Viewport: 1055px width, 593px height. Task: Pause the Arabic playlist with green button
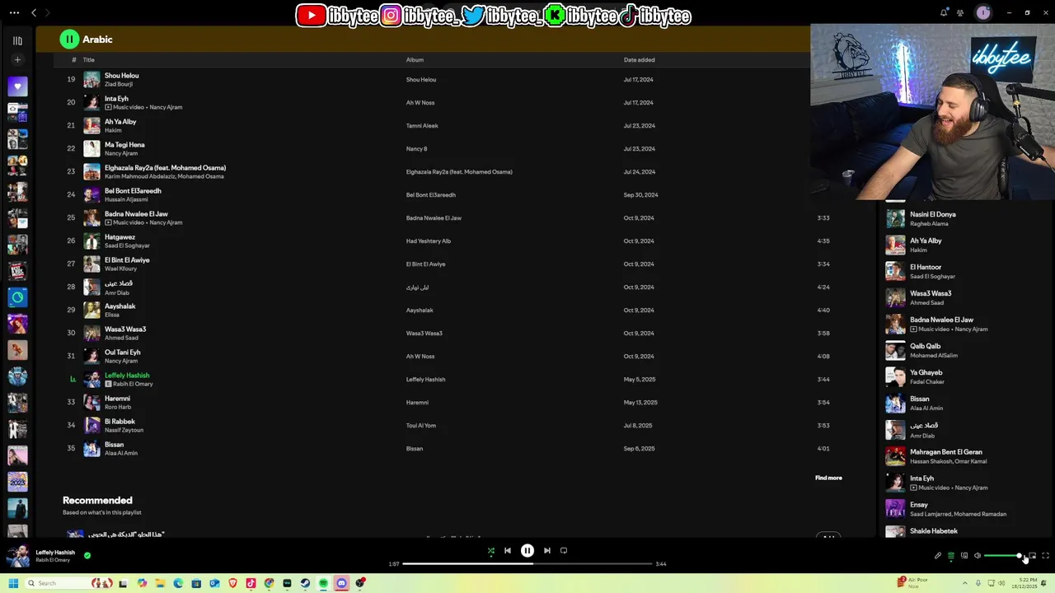click(69, 39)
